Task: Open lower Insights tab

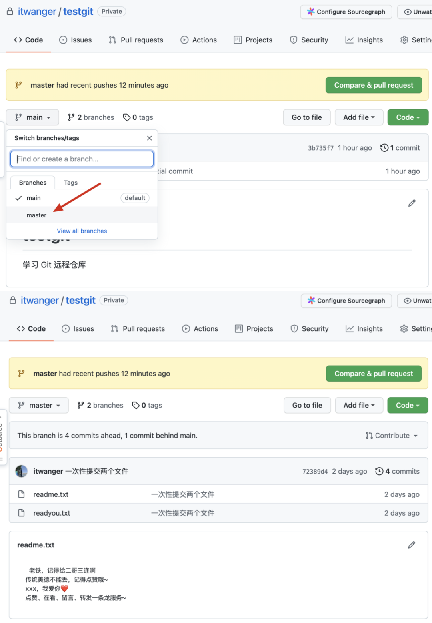Action: coord(364,329)
